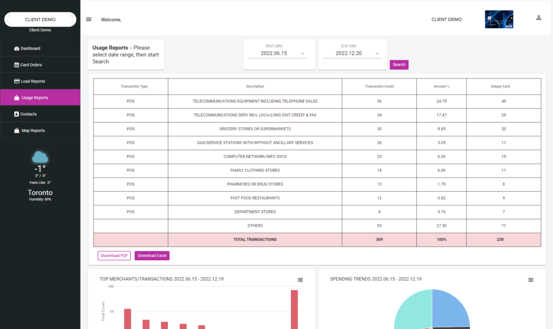Click the Card Orders calendar icon
Image resolution: width=553 pixels, height=329 pixels.
17,65
